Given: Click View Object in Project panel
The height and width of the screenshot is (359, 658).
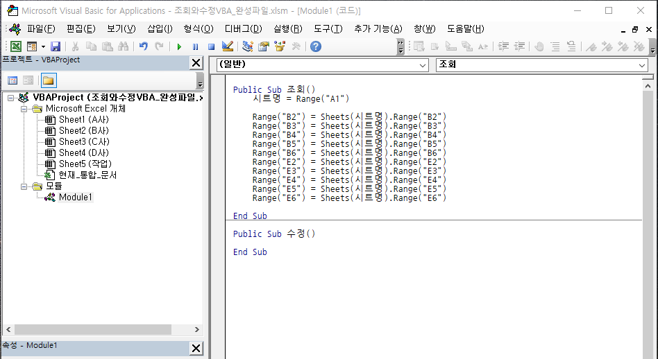Looking at the screenshot, I should tap(28, 80).
